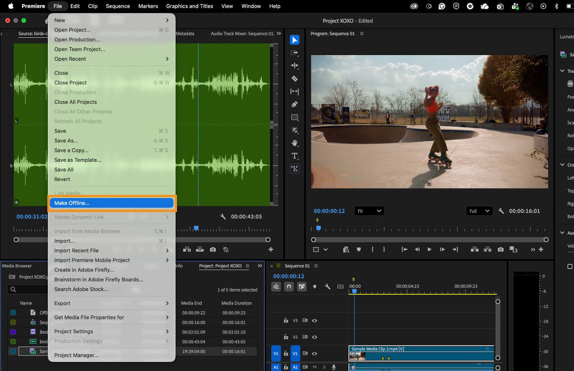Screen dimensions: 574x371
Task: Click the Add Marker icon in Program monitor
Action: 358,249
